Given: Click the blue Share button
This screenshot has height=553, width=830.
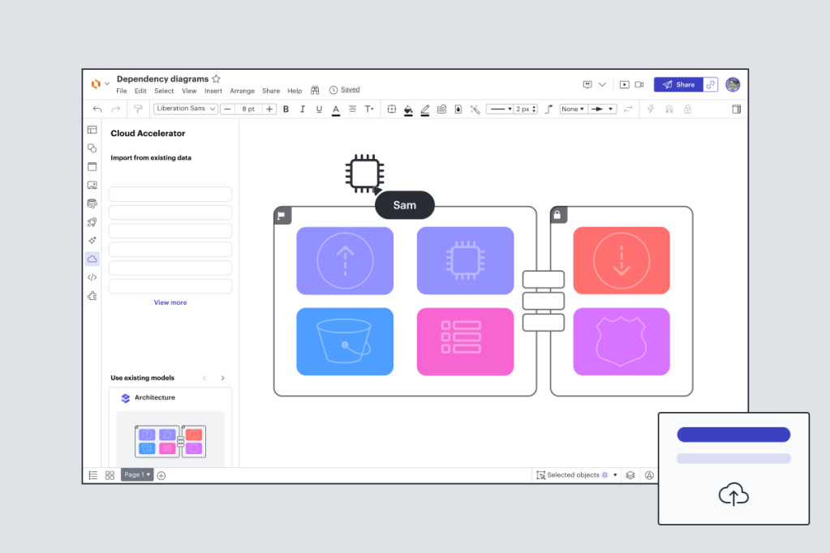Looking at the screenshot, I should pyautogui.click(x=678, y=84).
